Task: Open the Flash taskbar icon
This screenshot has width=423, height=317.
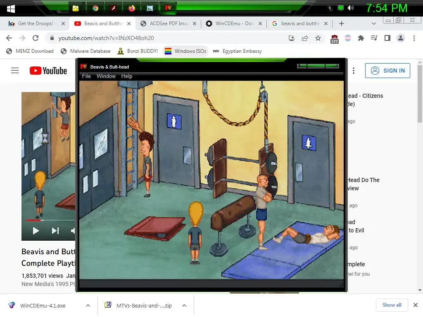Action: click(114, 8)
